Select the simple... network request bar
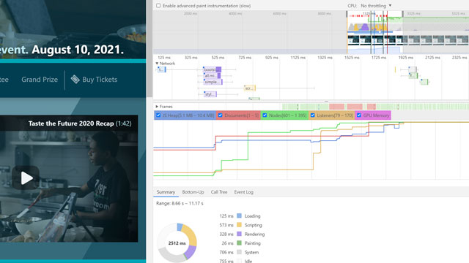The width and height of the screenshot is (469, 263). click(213, 82)
